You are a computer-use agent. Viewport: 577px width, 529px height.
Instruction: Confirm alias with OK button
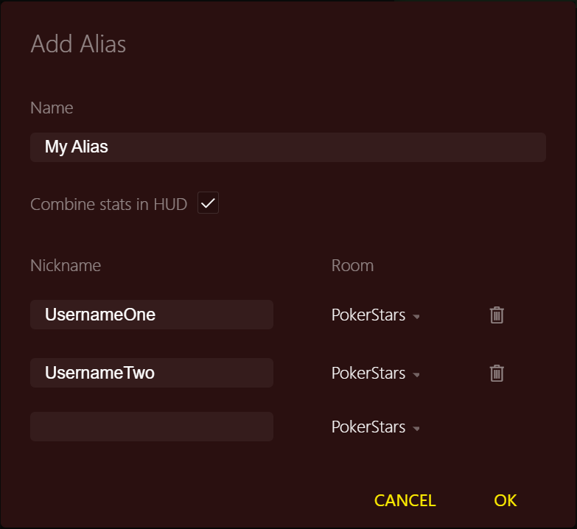pos(506,501)
